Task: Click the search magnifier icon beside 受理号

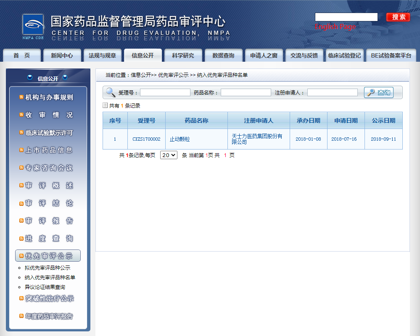Action: coord(111,92)
